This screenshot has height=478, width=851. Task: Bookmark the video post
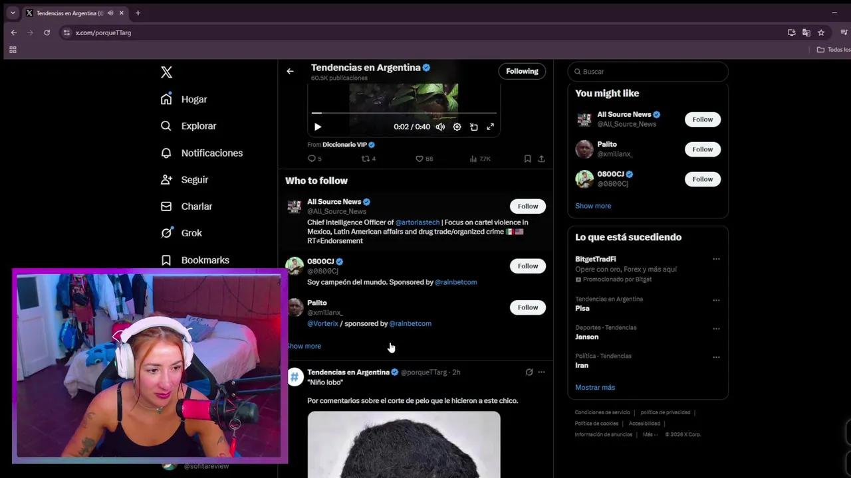527,159
